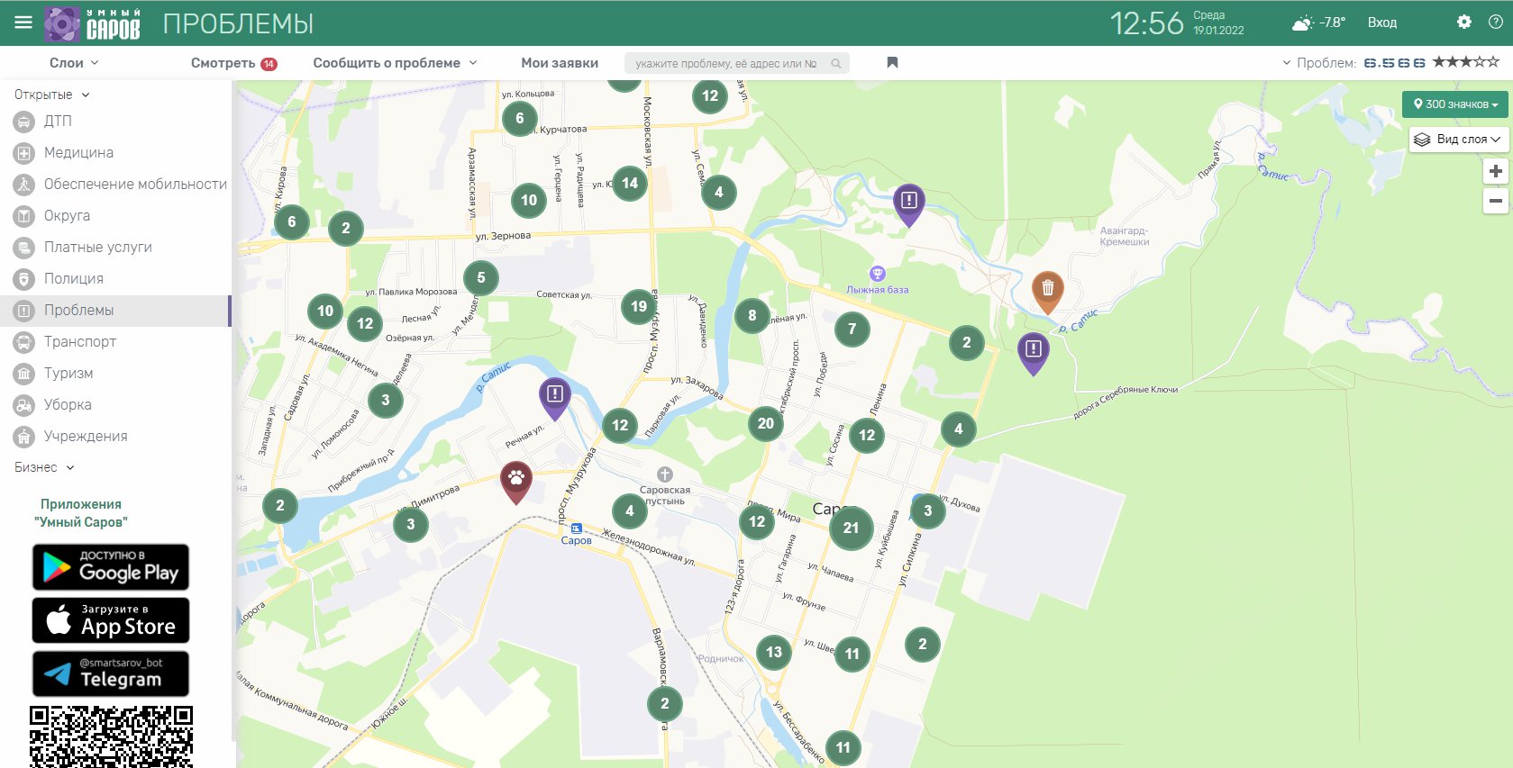
Task: Click the red paw print map marker
Action: tap(515, 479)
